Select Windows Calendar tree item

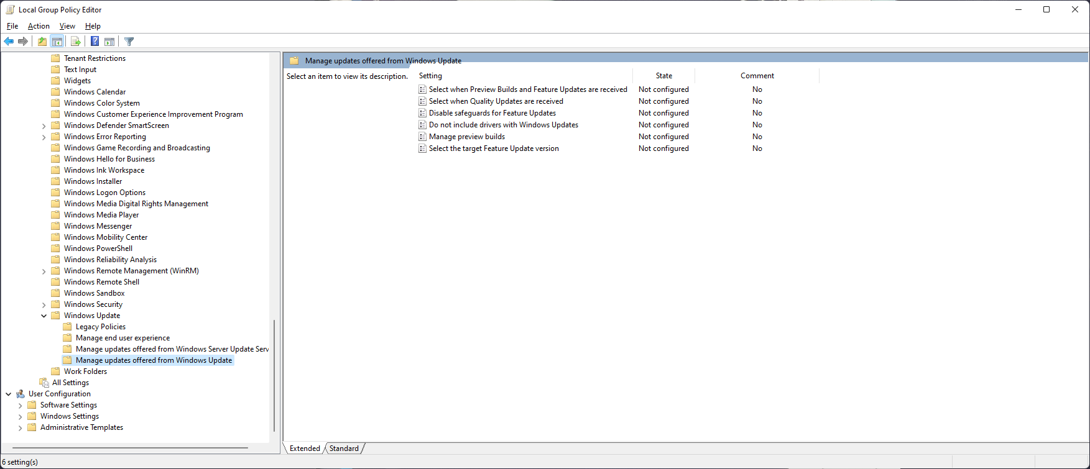pos(95,92)
